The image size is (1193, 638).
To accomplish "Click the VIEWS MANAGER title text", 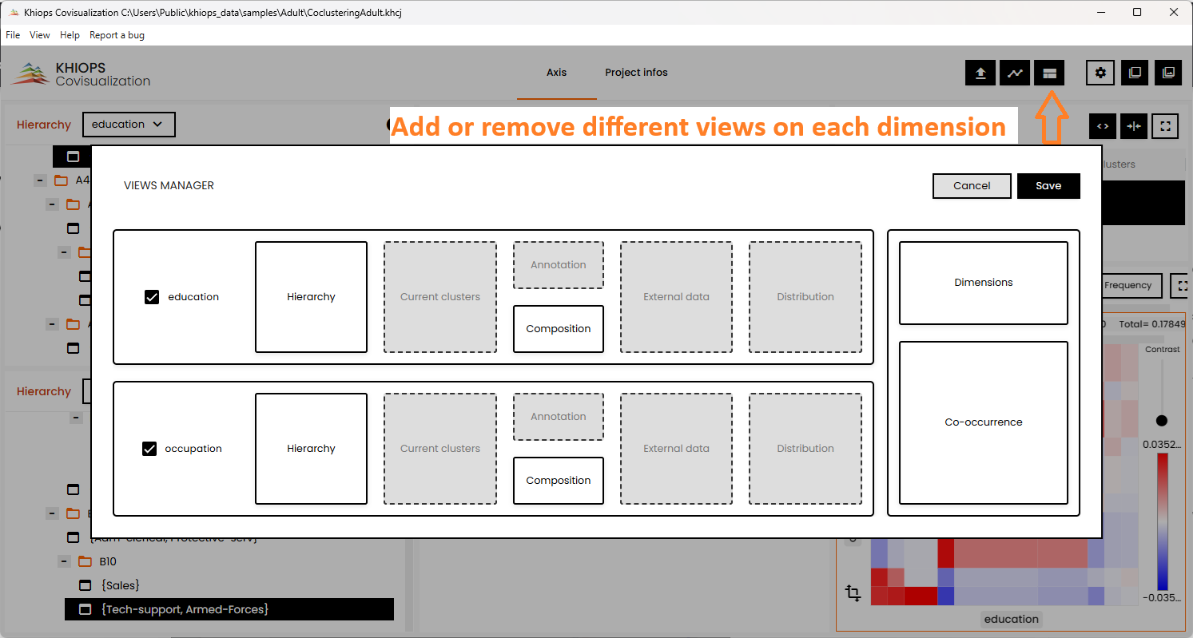I will coord(169,186).
